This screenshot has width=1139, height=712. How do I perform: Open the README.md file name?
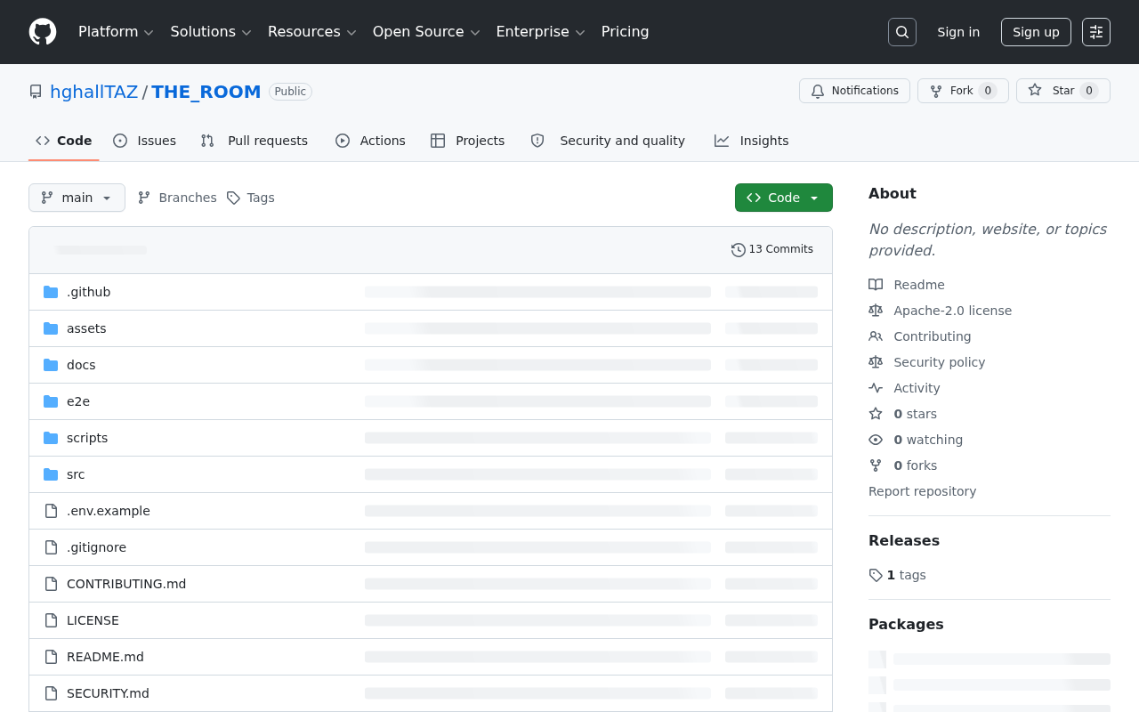[x=105, y=657]
